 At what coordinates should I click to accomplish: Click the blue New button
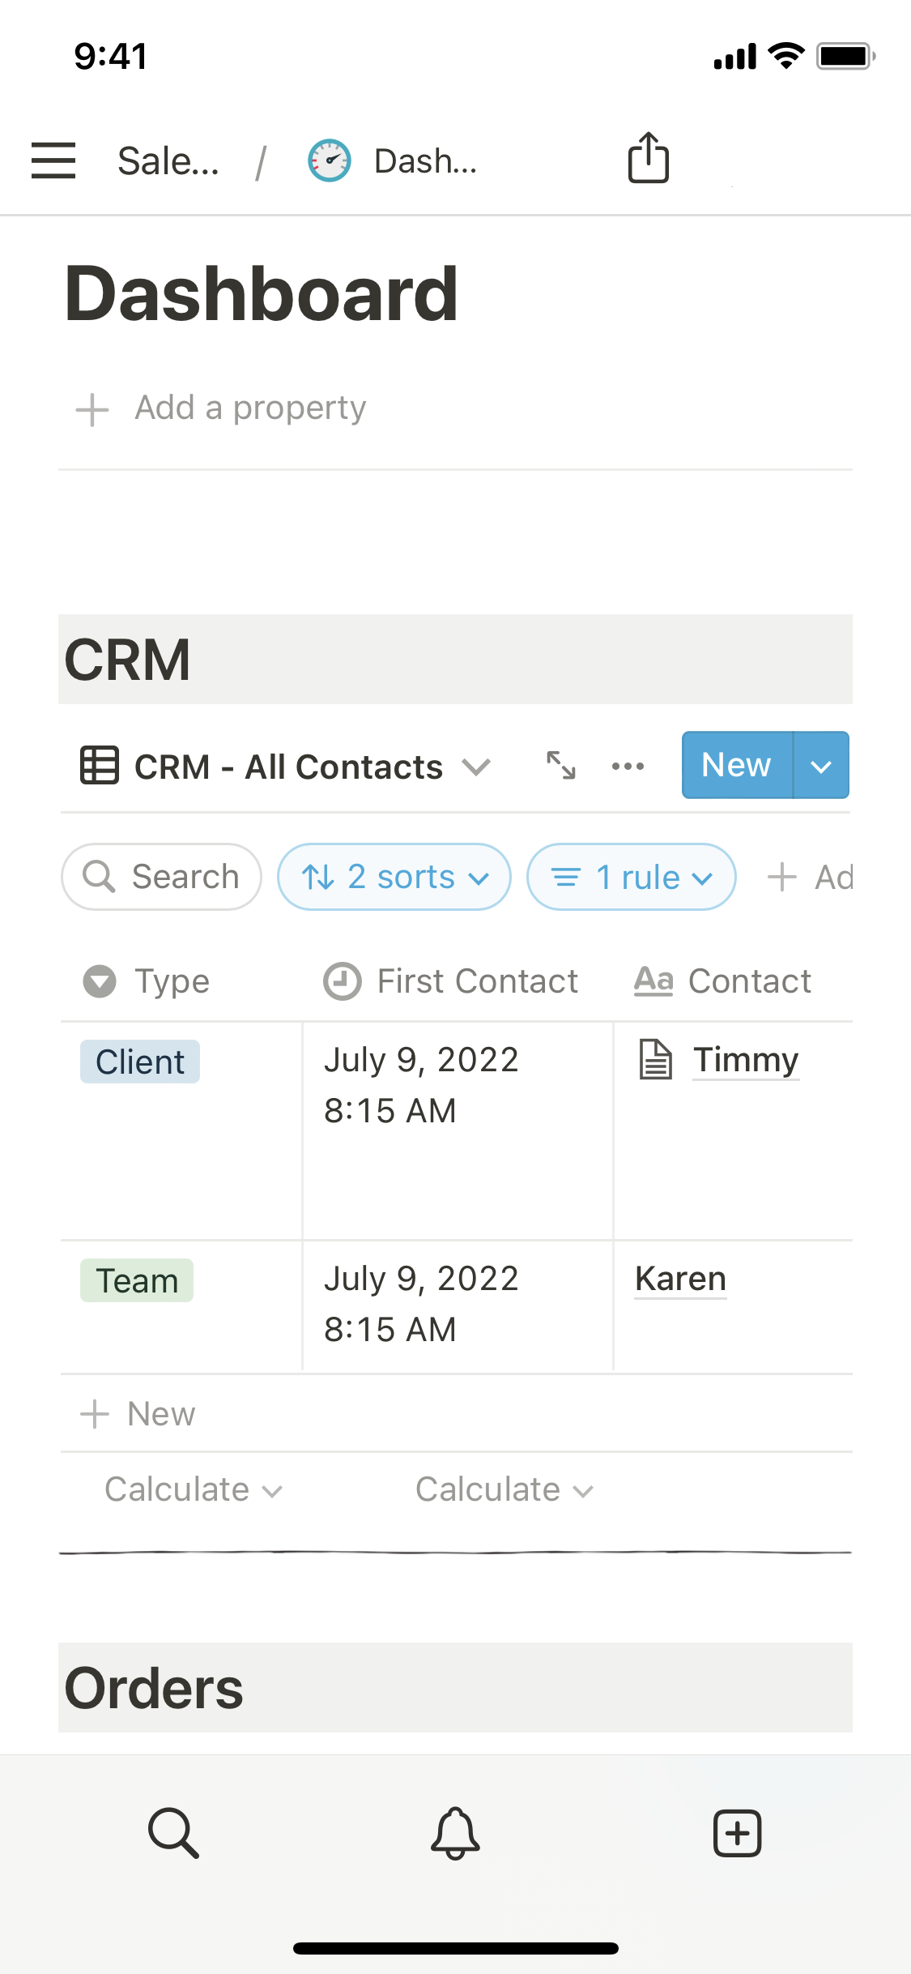point(736,765)
